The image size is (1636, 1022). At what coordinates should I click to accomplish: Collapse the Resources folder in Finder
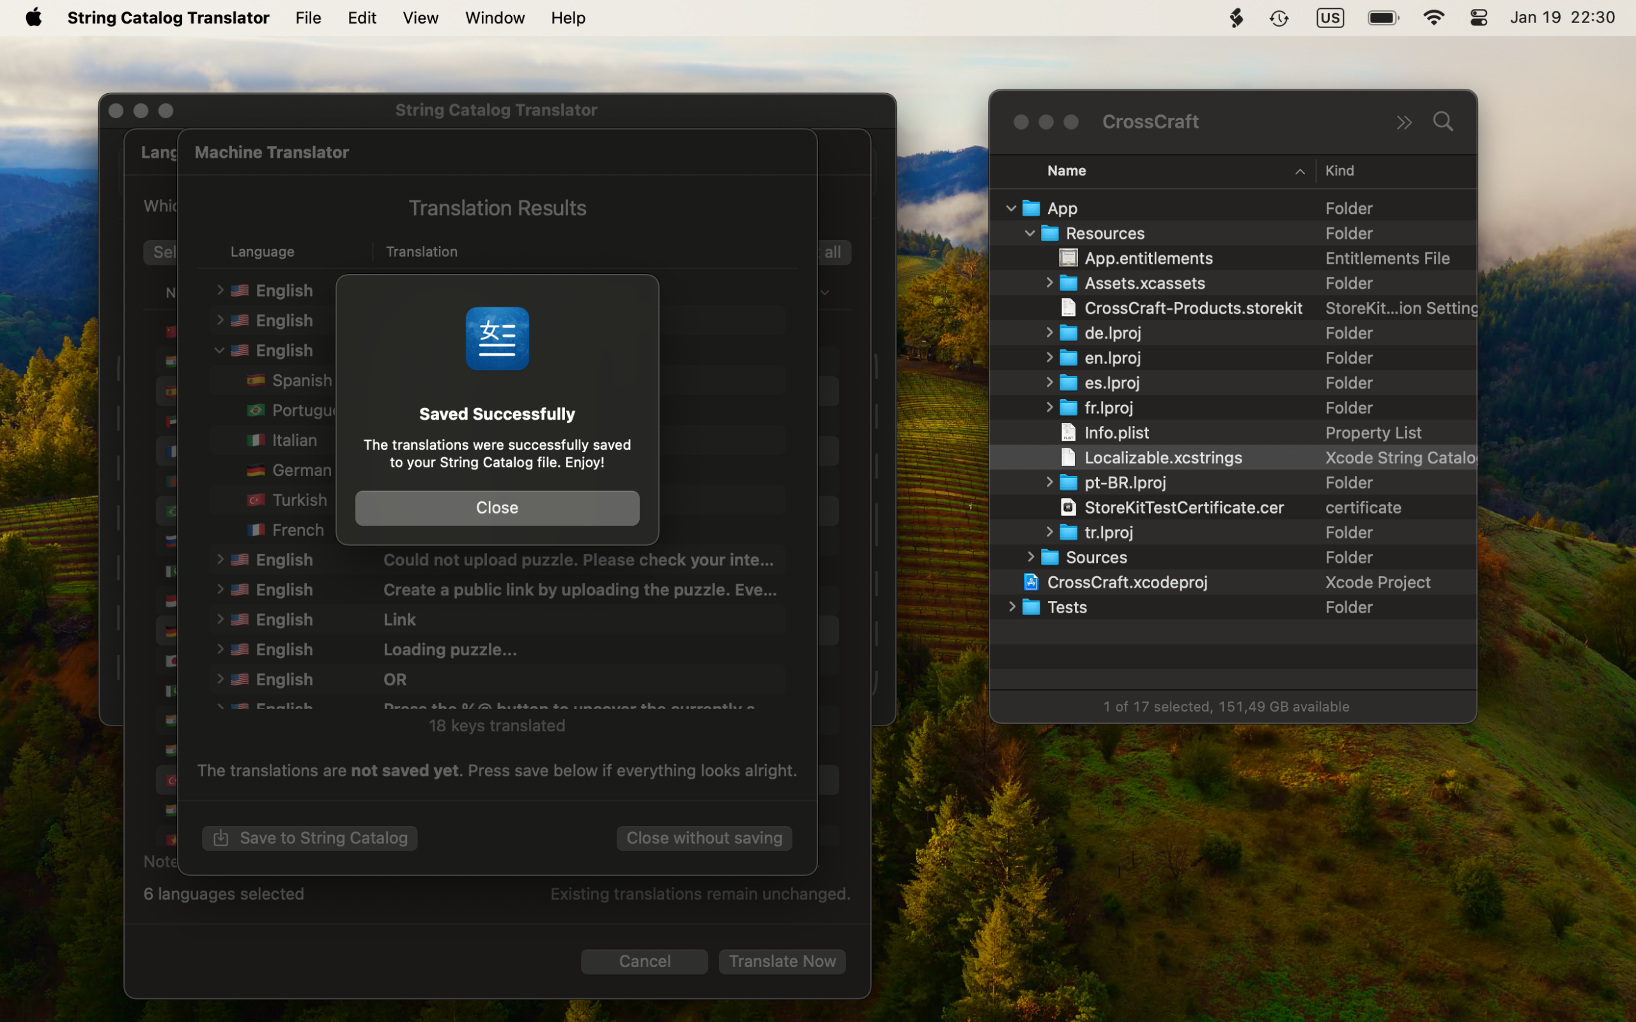[x=1030, y=233]
